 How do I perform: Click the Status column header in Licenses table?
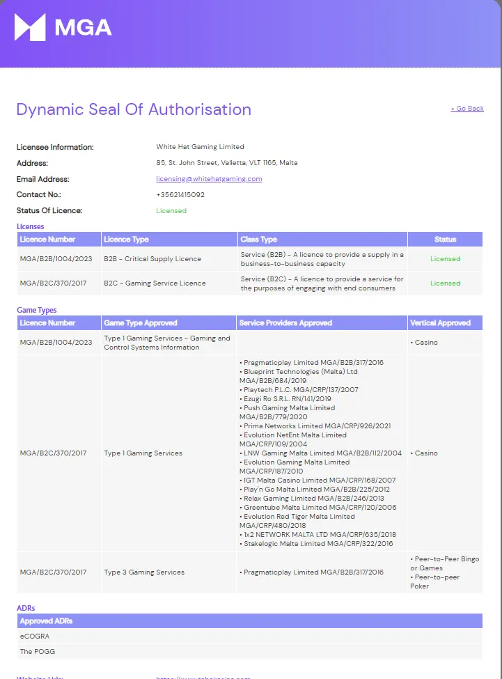tap(445, 240)
